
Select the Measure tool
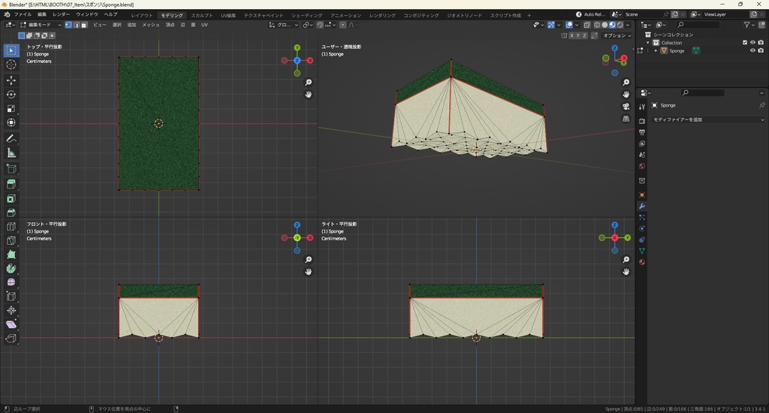click(x=11, y=153)
